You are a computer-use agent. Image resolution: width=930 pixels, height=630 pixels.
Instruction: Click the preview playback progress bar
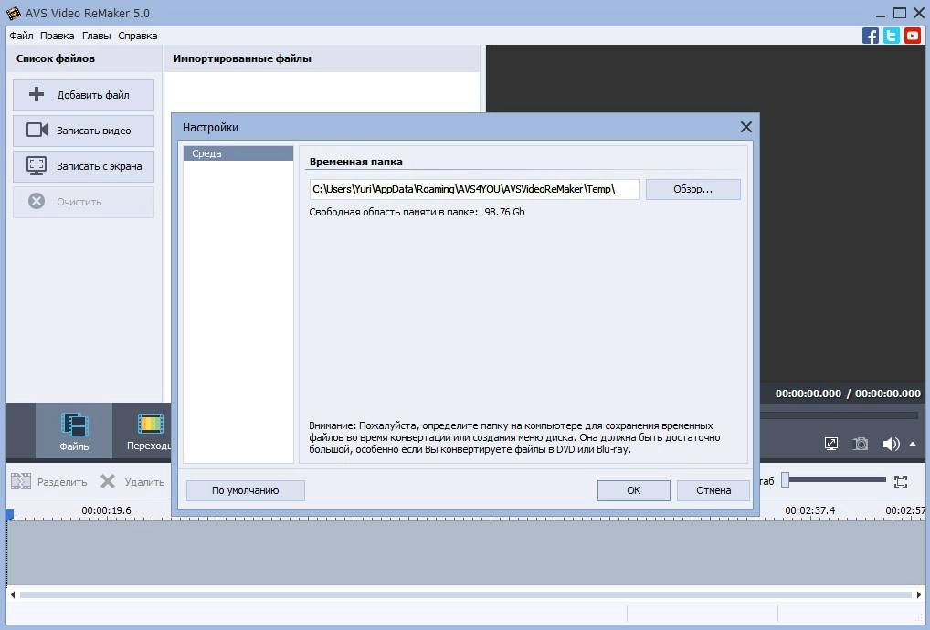839,415
